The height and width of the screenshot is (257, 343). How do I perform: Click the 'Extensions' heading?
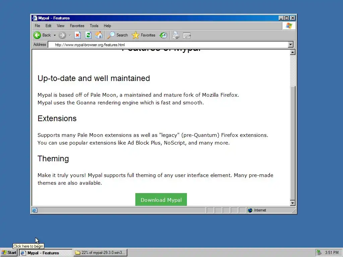[57, 118]
